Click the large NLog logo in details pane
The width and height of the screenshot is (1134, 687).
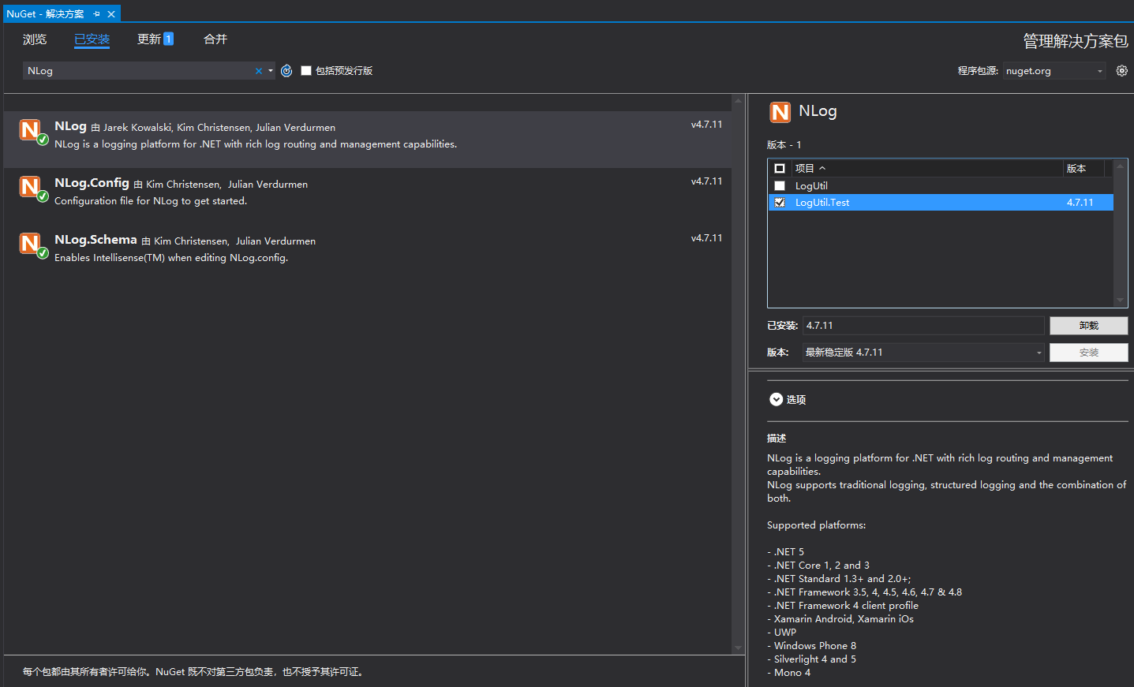780,112
